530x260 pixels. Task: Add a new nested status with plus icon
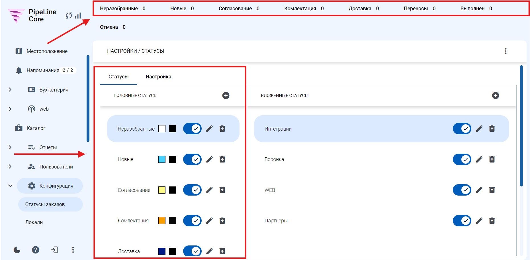point(496,96)
